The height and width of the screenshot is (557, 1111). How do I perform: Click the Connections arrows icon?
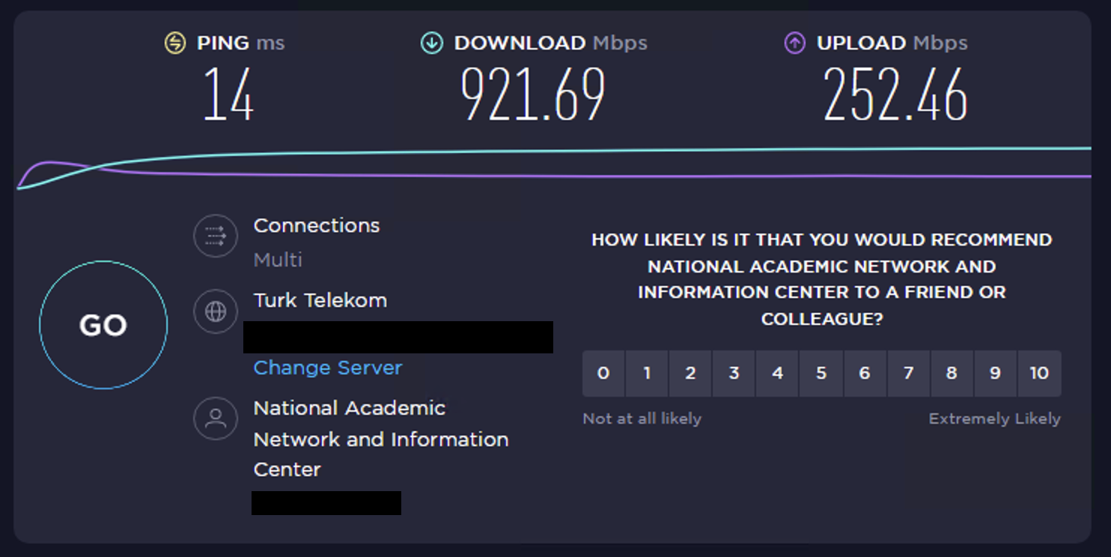pos(216,237)
